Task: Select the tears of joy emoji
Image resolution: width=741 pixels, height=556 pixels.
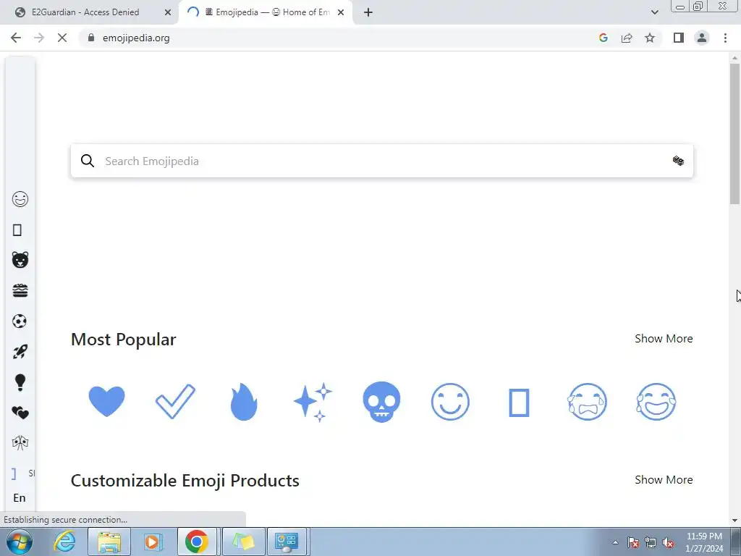Action: [x=656, y=402]
